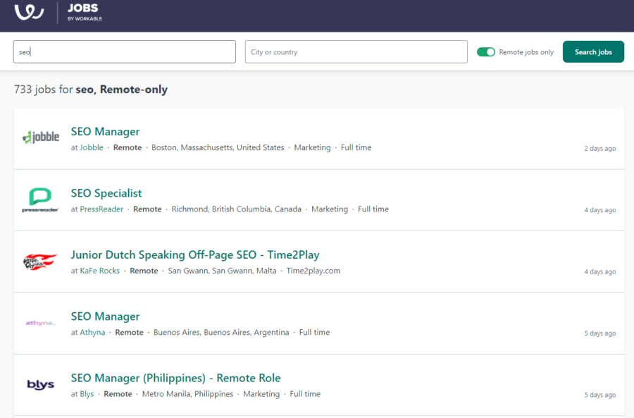The height and width of the screenshot is (418, 634).
Task: Visit the PressReader company link
Action: point(101,209)
